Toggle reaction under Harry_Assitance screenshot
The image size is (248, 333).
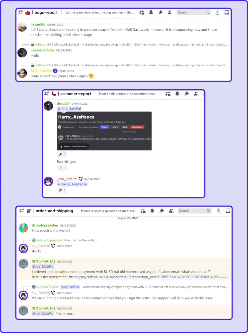click(62, 154)
